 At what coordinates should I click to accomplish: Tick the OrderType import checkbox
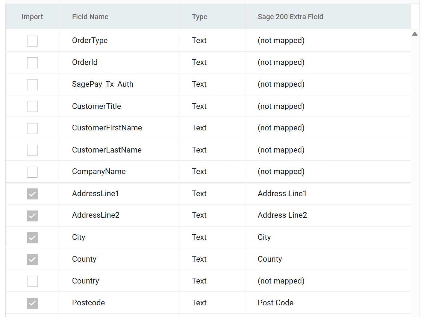pyautogui.click(x=32, y=41)
